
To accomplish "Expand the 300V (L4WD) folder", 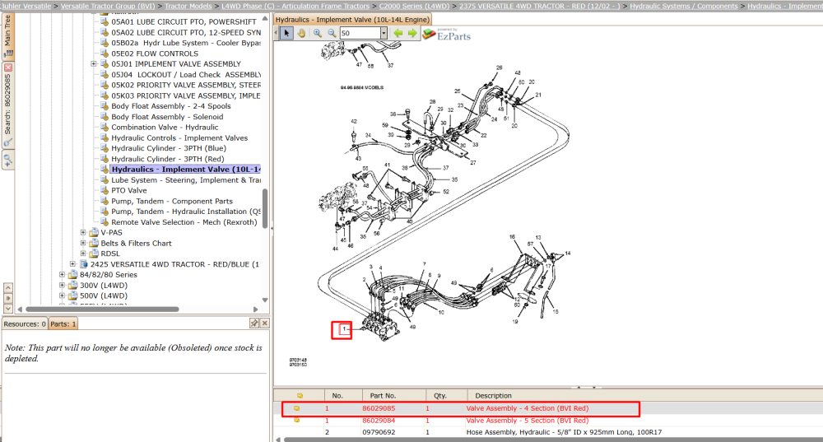I will [x=62, y=286].
